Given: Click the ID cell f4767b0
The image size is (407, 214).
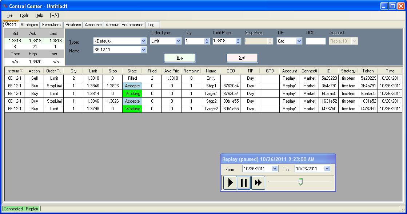Looking at the screenshot, I should 328,109.
